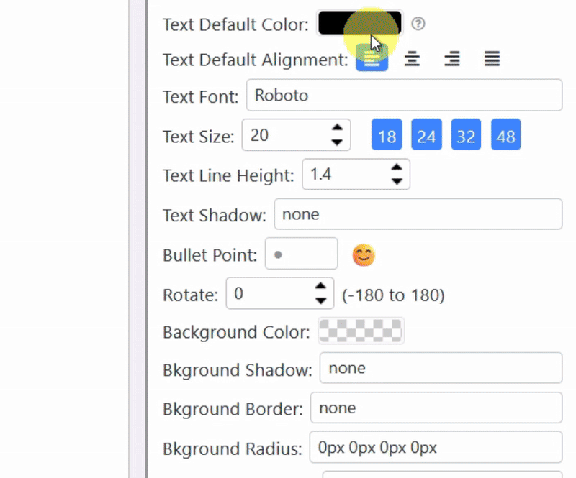The height and width of the screenshot is (478, 576).
Task: Set text size to 32 preset
Action: click(x=466, y=136)
